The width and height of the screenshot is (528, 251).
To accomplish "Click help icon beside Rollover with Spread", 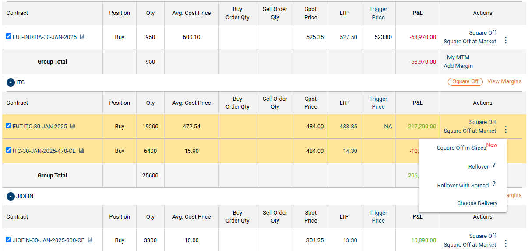I will click(x=494, y=184).
